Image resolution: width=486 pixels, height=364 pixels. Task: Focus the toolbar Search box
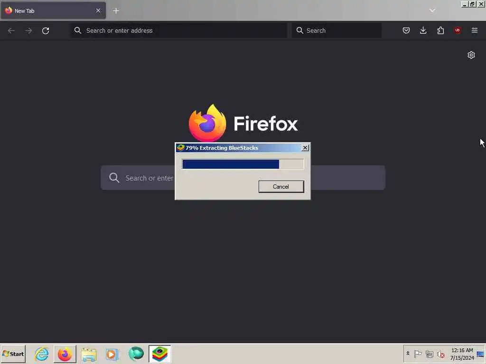336,30
